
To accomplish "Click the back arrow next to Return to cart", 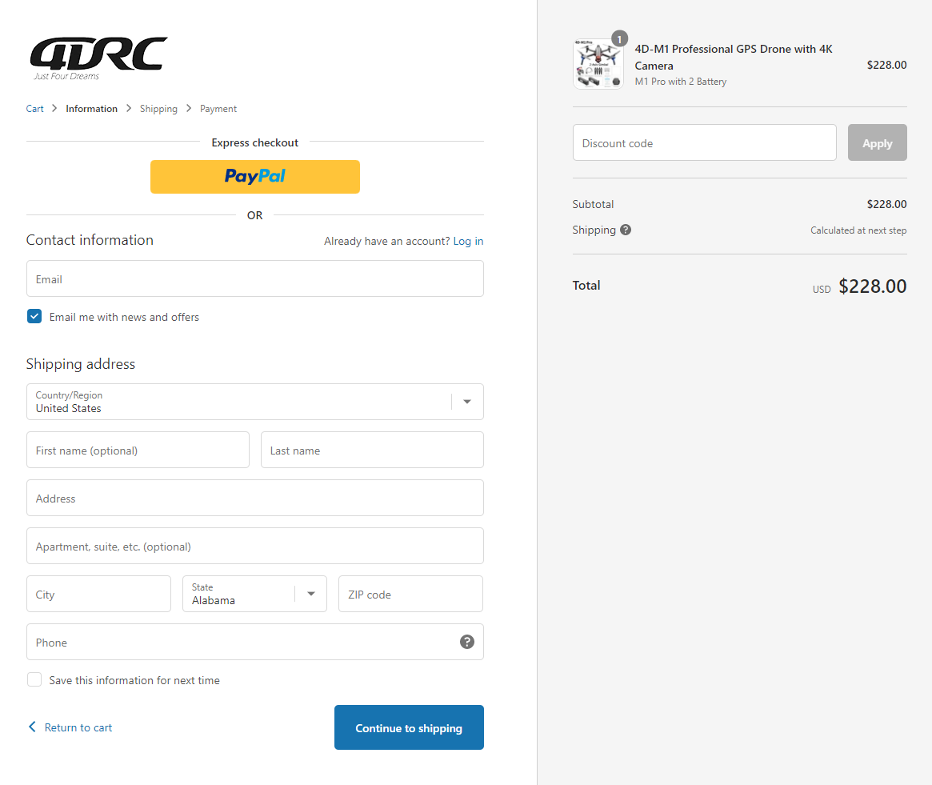I will pyautogui.click(x=32, y=727).
